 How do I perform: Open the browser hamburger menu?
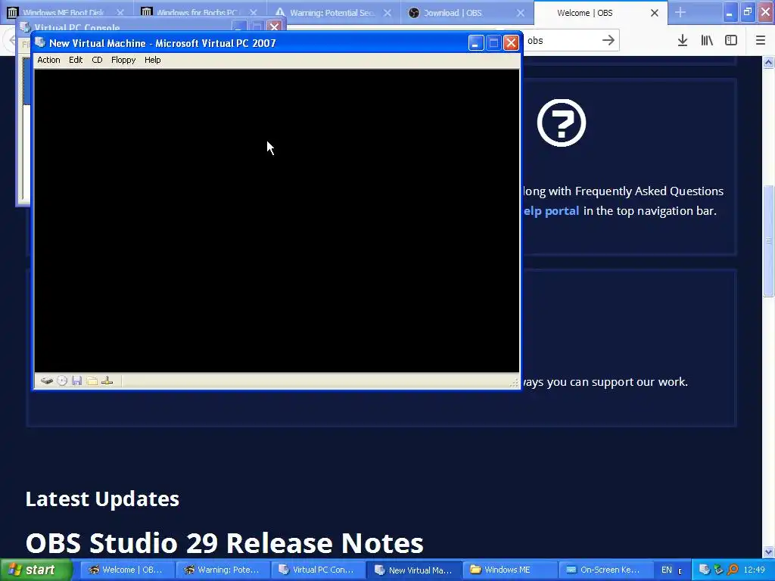pyautogui.click(x=761, y=41)
